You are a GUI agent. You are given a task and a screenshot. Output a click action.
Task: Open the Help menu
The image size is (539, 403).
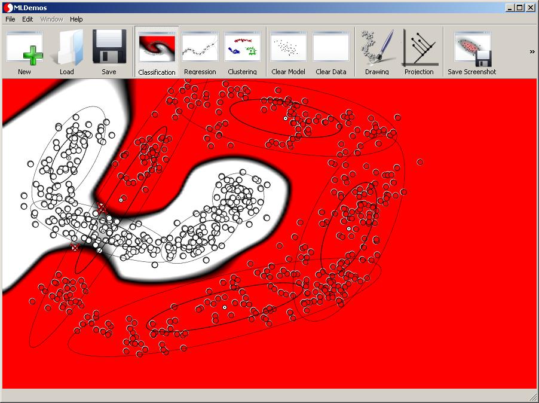(x=76, y=19)
